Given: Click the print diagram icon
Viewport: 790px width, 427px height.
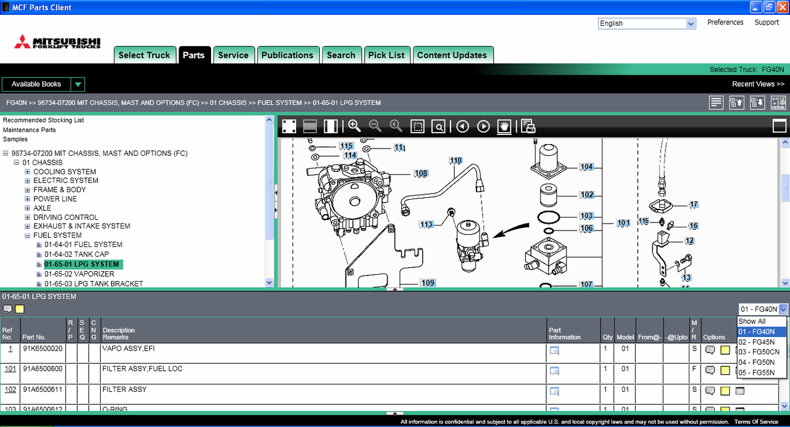Looking at the screenshot, I should [528, 126].
